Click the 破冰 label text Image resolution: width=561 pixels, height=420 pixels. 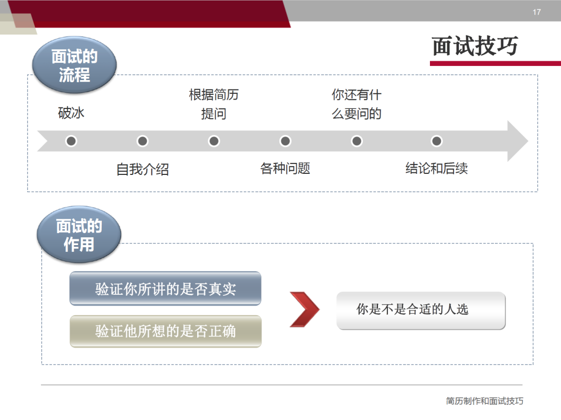click(x=71, y=113)
